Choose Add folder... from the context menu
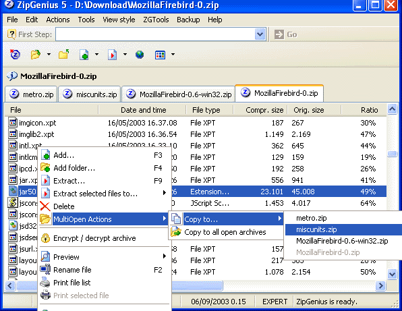 tap(105, 168)
